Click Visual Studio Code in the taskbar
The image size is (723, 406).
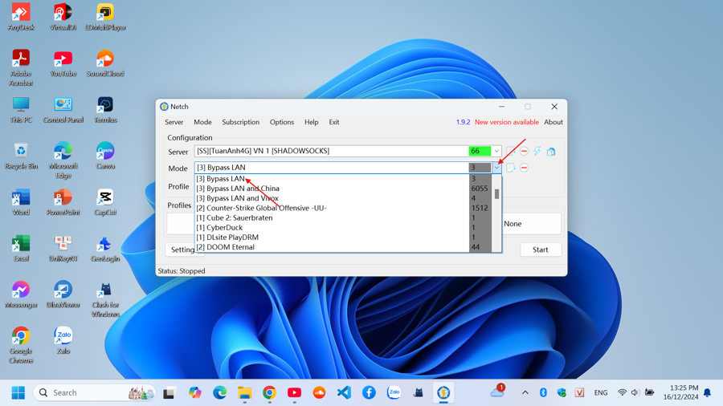click(344, 392)
